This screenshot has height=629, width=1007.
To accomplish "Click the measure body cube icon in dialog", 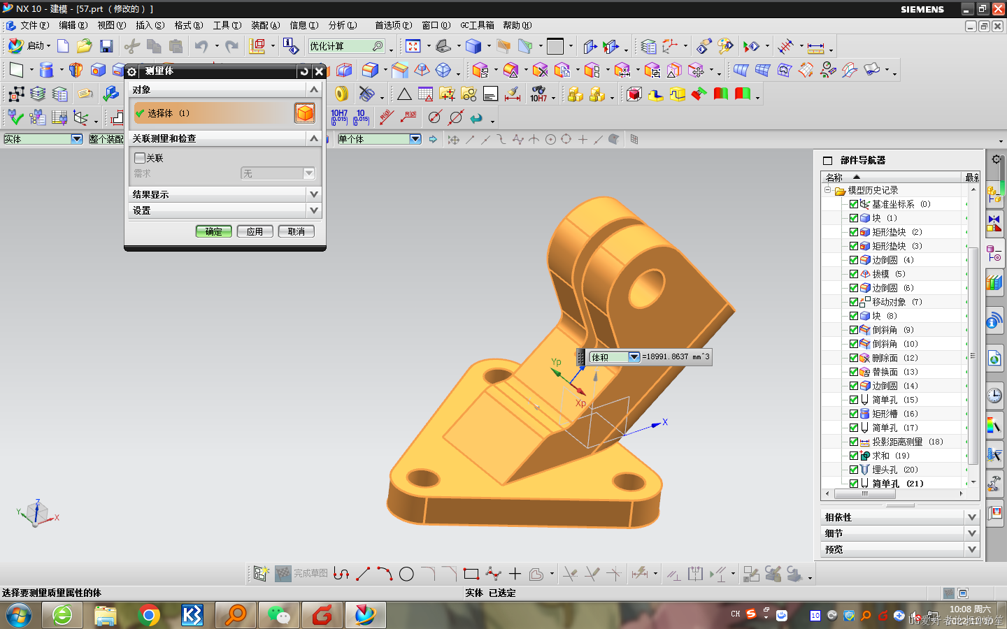I will [x=305, y=113].
